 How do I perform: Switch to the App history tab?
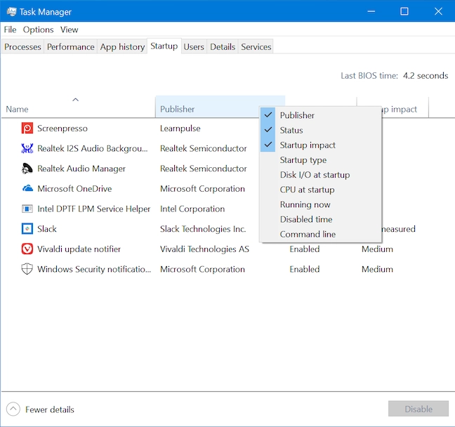coord(122,47)
